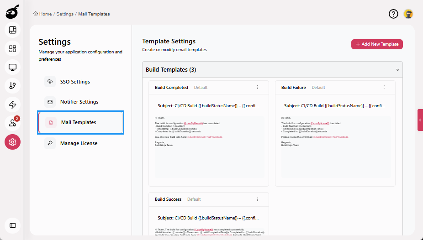
Task: Open Build Failure card options menu
Action: pyautogui.click(x=384, y=87)
